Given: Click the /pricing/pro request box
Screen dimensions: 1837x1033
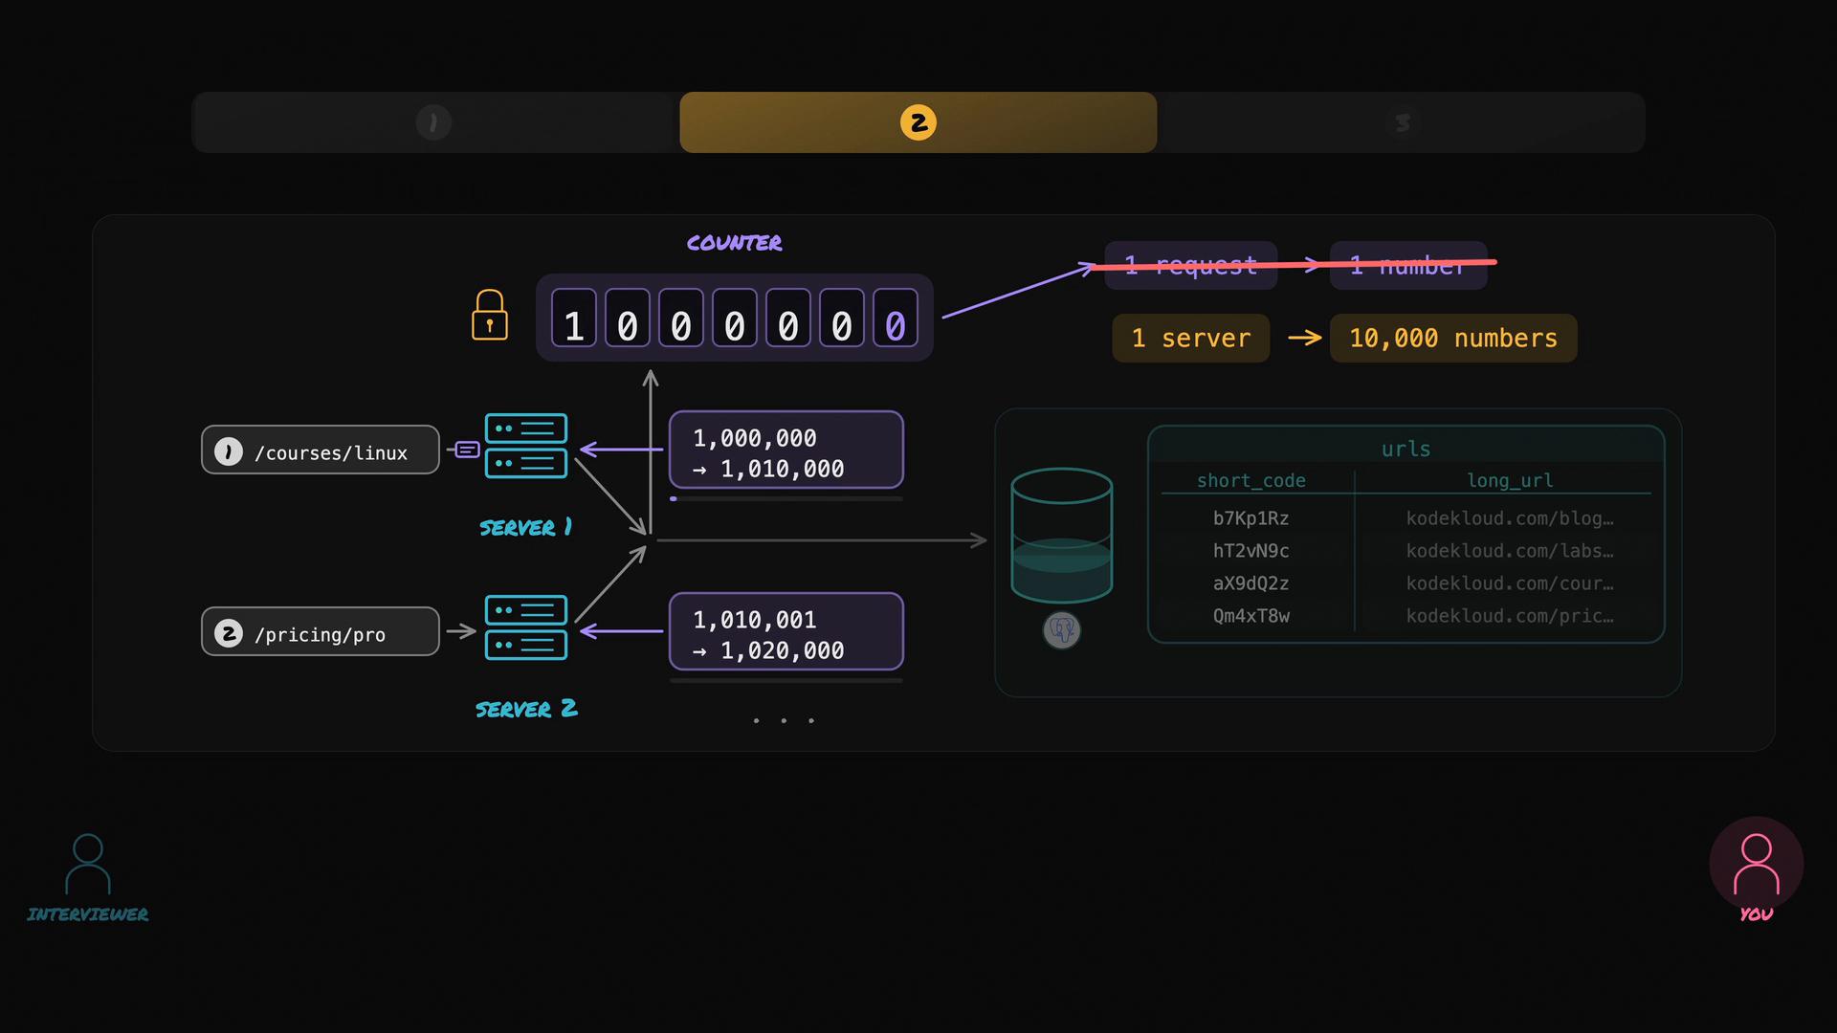Looking at the screenshot, I should pos(321,631).
